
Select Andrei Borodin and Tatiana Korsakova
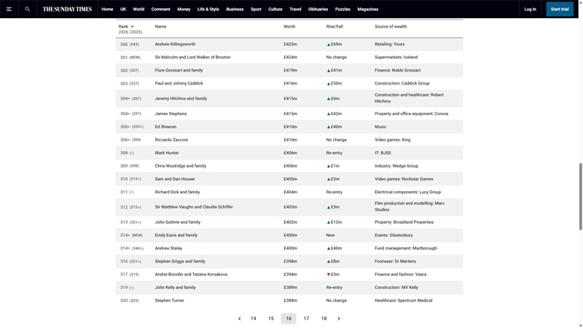pos(191,275)
